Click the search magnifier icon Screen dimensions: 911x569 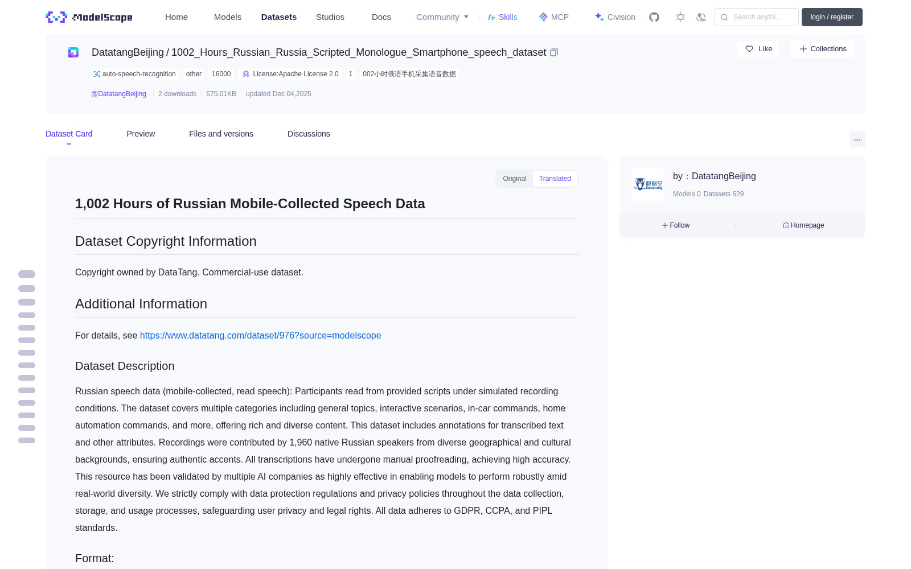tap(724, 17)
